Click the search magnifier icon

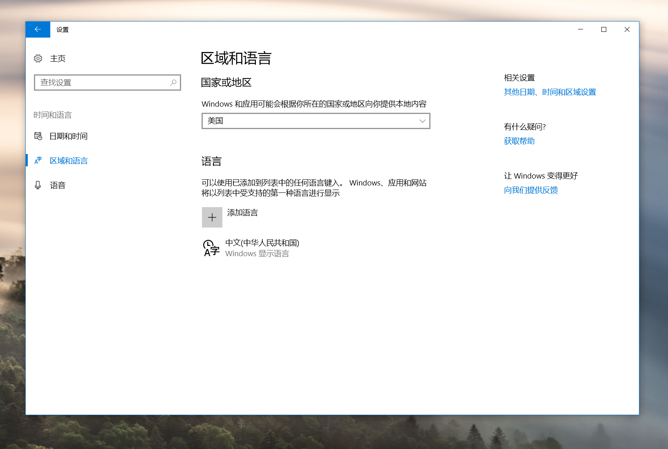pos(173,83)
